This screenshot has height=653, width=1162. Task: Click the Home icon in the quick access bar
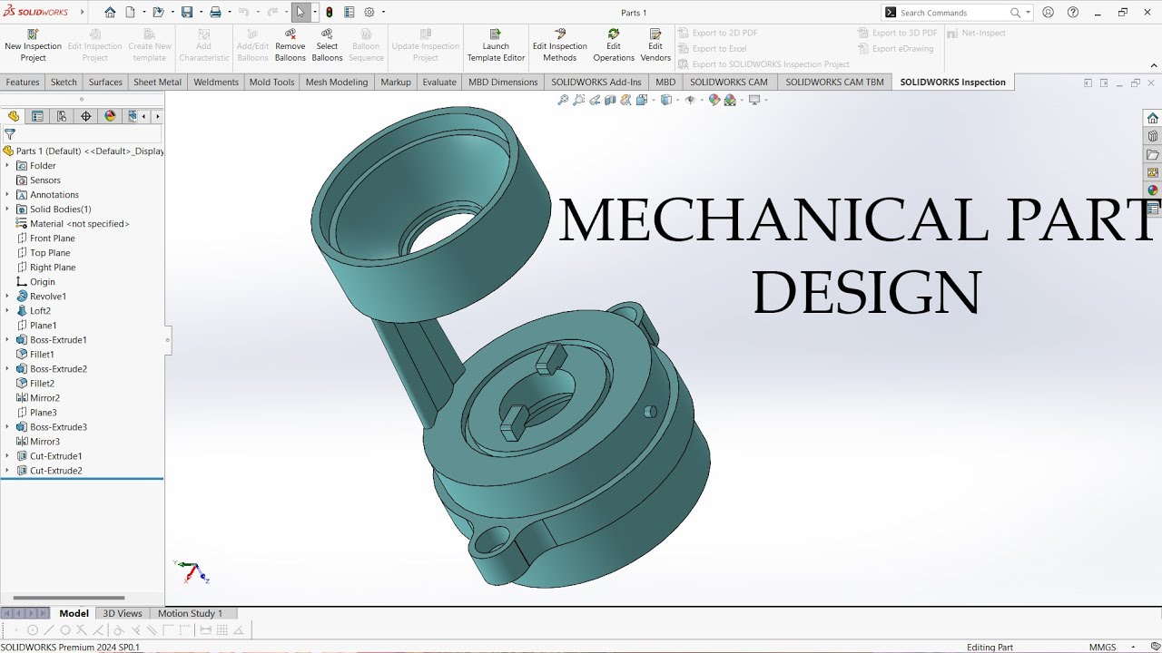point(110,13)
